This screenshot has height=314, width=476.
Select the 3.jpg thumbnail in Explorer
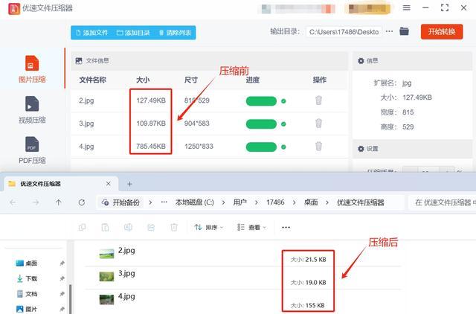tap(106, 277)
